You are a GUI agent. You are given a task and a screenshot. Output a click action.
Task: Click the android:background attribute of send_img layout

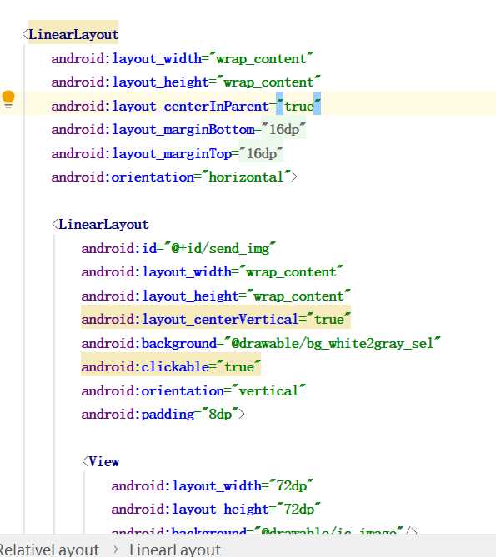pos(148,344)
